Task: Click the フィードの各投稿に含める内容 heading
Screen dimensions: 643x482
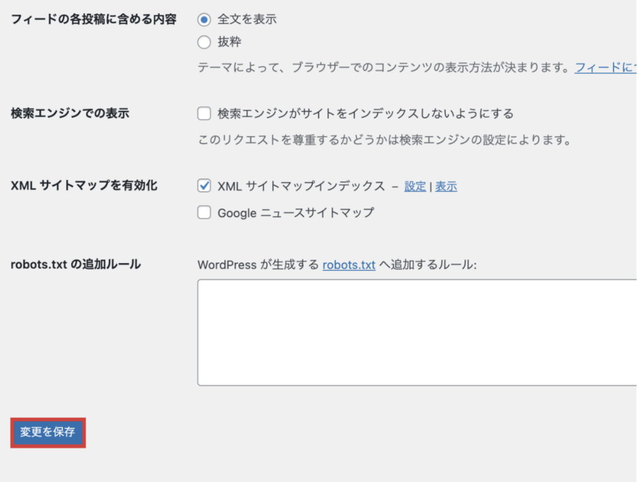Action: (x=94, y=19)
